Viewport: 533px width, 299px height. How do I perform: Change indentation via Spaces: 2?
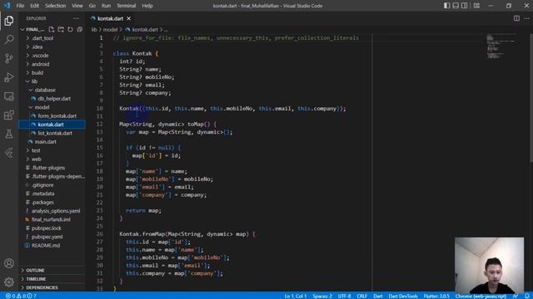point(322,296)
